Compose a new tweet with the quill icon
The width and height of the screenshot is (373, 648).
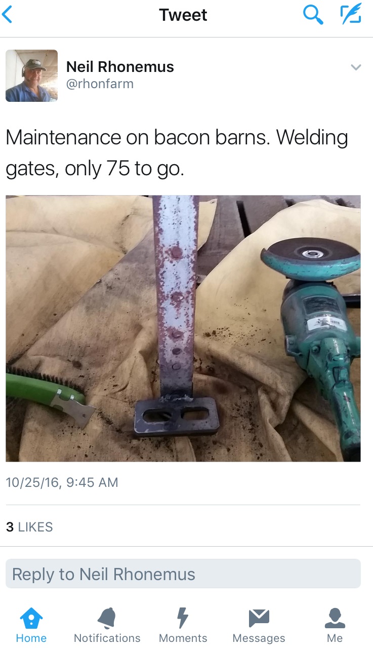click(x=351, y=14)
